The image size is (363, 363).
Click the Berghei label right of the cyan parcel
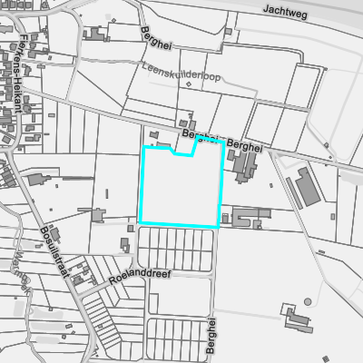[x=244, y=145]
